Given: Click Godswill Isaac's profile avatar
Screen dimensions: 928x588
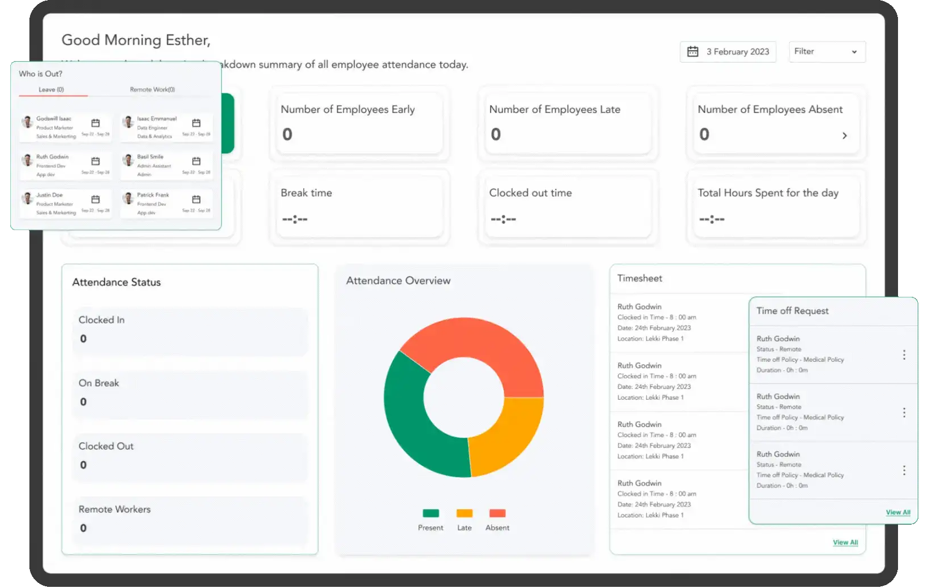Looking at the screenshot, I should click(x=27, y=122).
